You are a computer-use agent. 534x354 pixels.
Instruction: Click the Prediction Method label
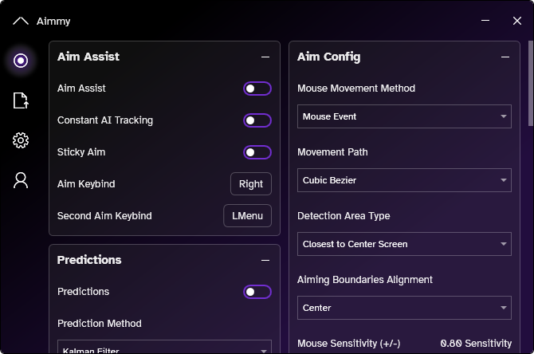tap(100, 324)
